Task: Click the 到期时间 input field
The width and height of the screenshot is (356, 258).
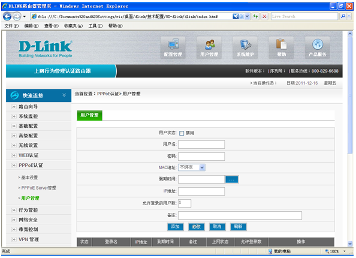Action: [x=201, y=179]
